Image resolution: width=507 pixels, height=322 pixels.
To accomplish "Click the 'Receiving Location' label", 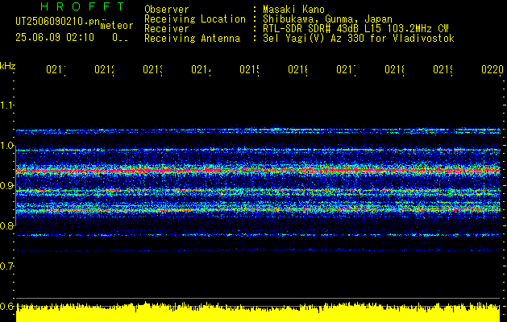I will [x=195, y=19].
